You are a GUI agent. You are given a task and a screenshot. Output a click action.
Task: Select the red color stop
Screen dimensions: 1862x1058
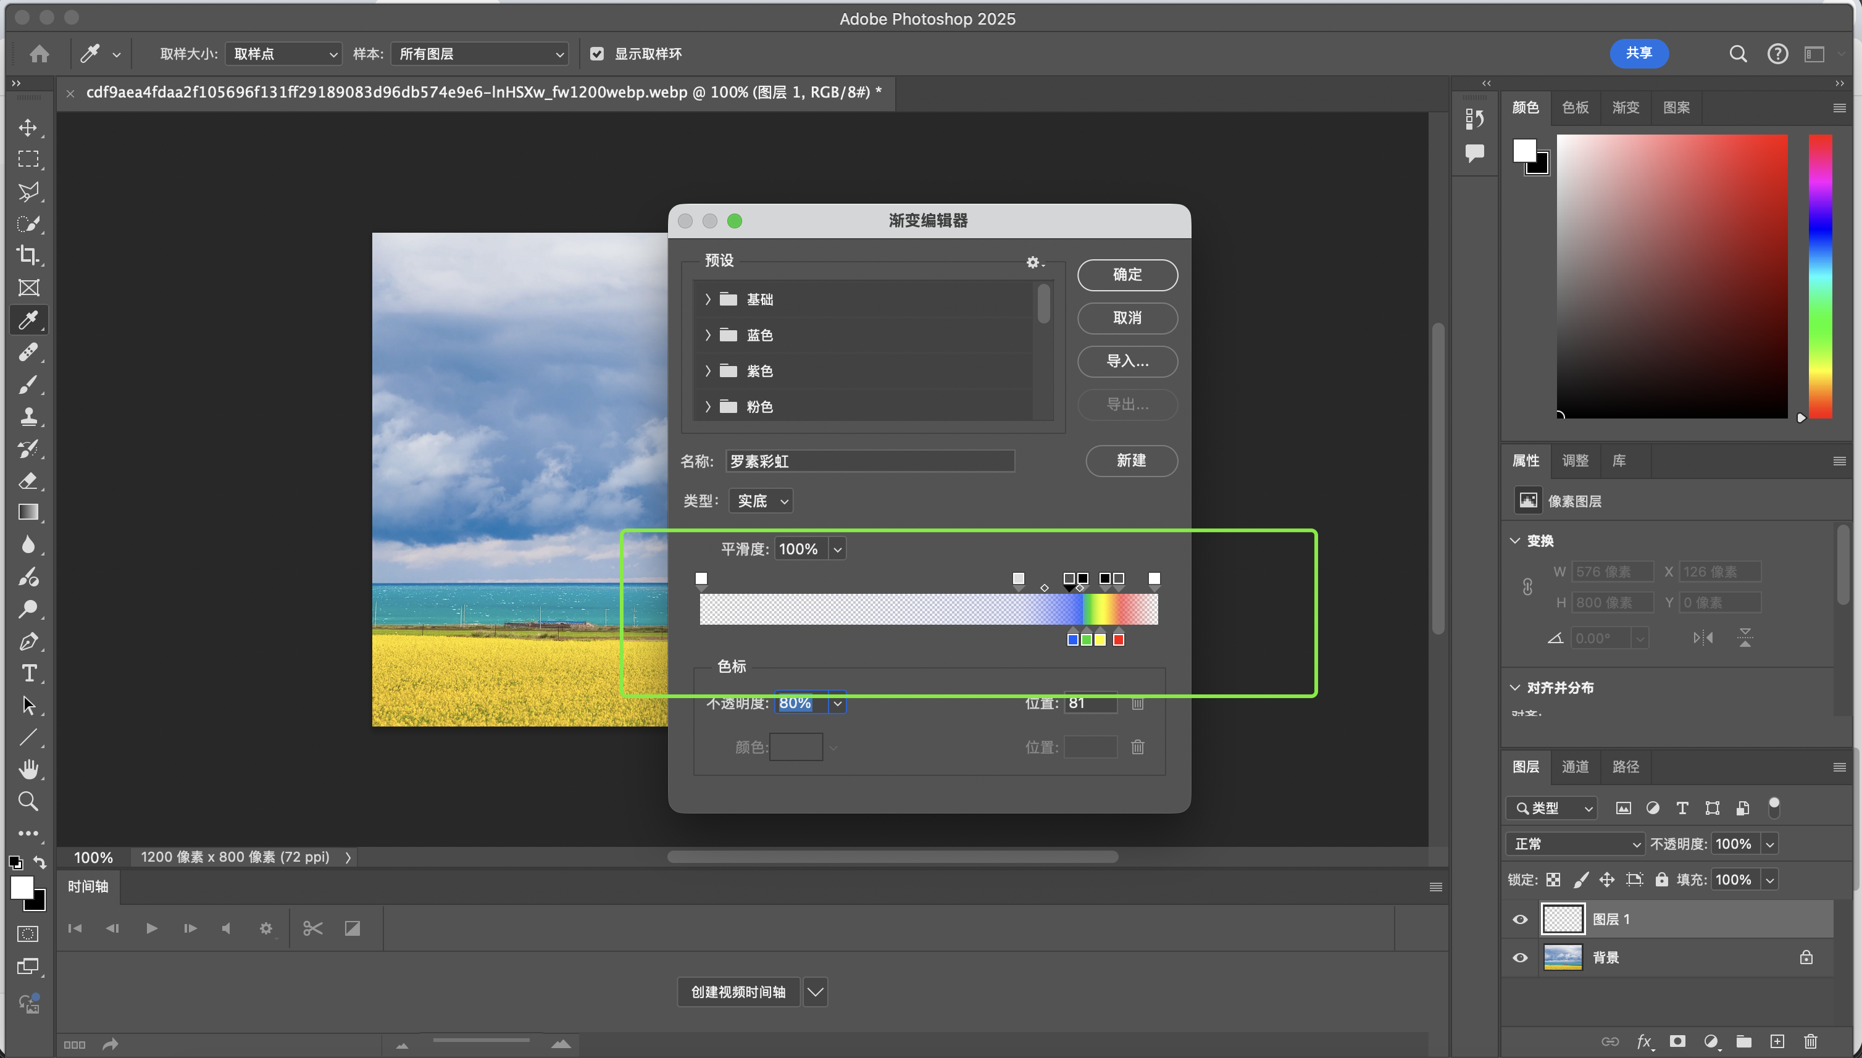(1119, 639)
